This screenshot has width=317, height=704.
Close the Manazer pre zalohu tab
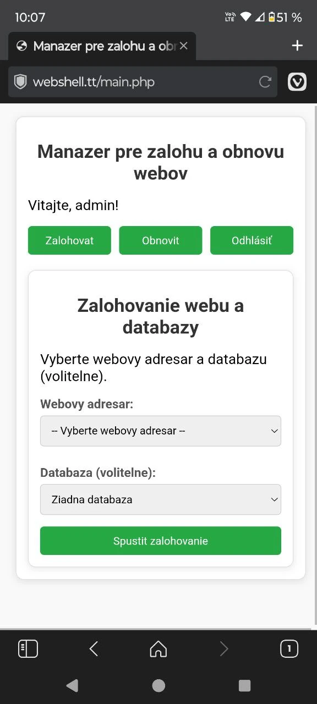point(184,46)
